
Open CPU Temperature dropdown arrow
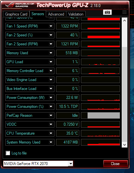pyautogui.click(x=51, y=133)
